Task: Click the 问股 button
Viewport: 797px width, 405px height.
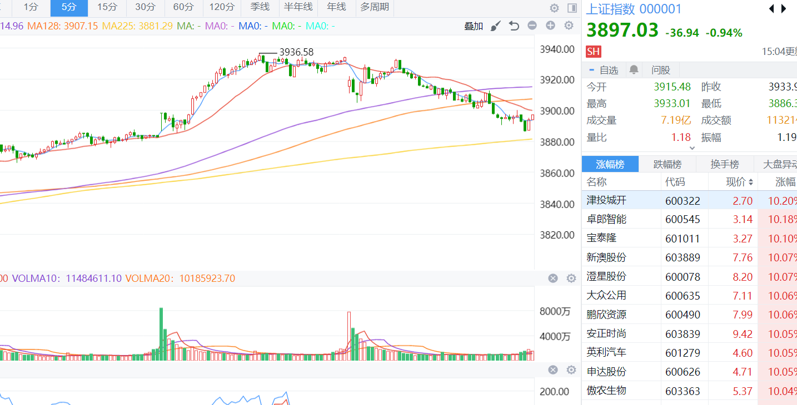Action: (x=661, y=70)
